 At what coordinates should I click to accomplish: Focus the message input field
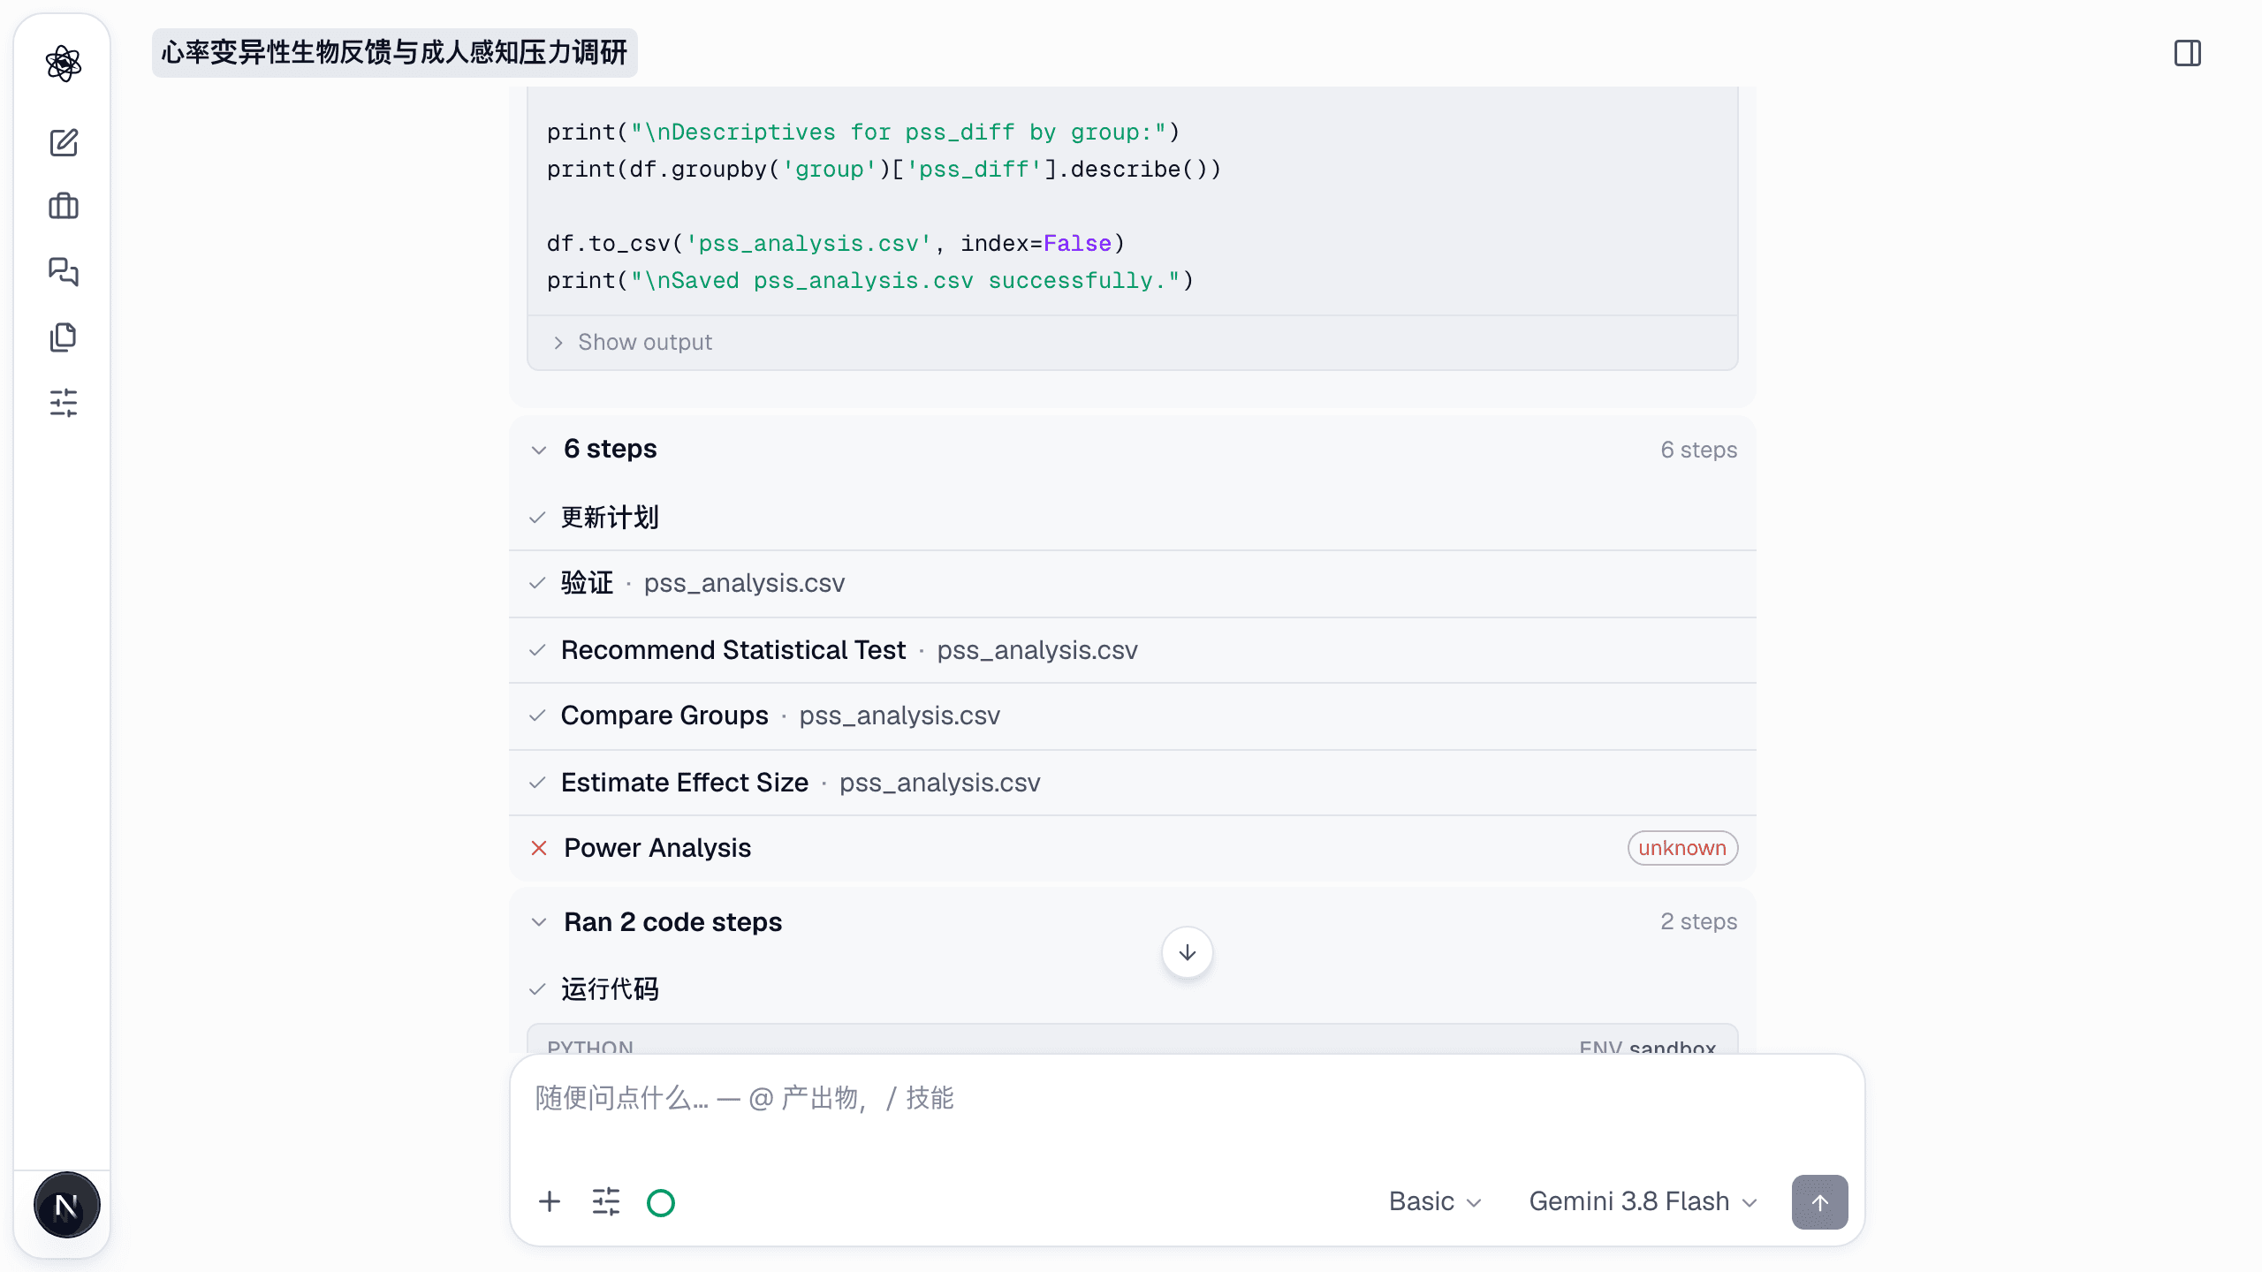[x=1187, y=1099]
